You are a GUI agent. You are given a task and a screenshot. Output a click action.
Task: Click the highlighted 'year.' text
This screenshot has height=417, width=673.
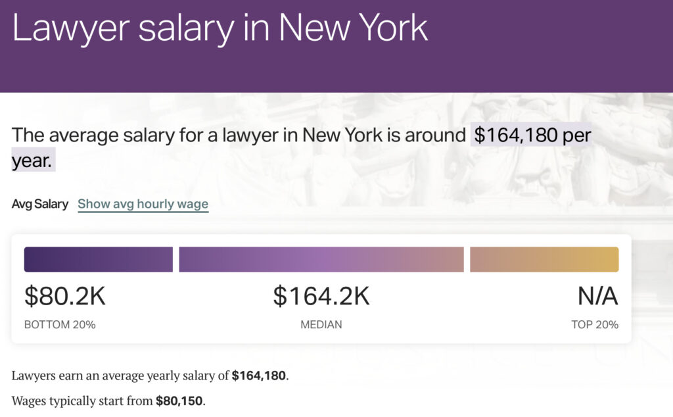[x=33, y=160]
